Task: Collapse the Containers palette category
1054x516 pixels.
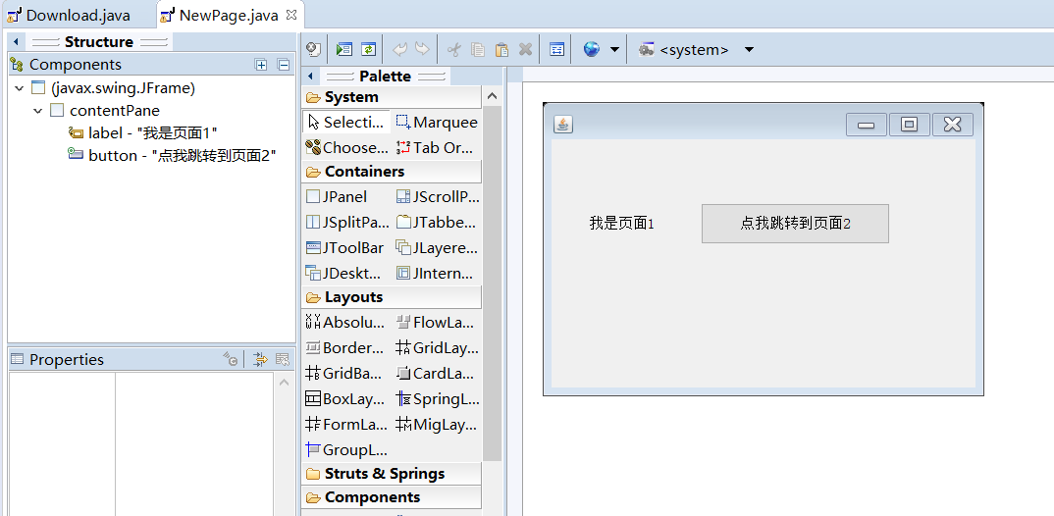Action: coord(392,172)
